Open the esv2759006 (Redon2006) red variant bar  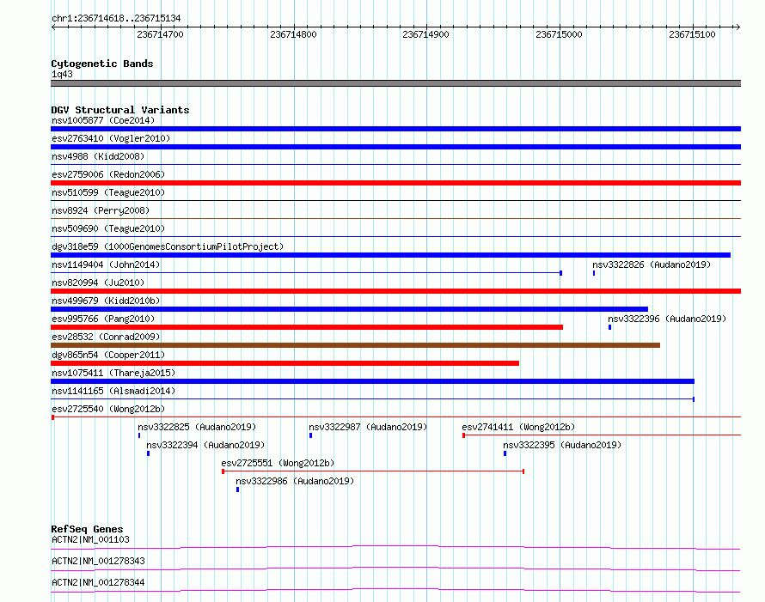(395, 183)
